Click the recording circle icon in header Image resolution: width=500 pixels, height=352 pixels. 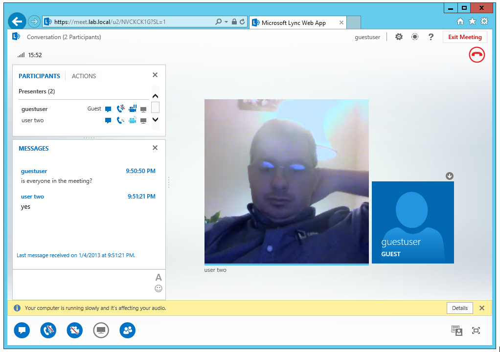point(415,37)
